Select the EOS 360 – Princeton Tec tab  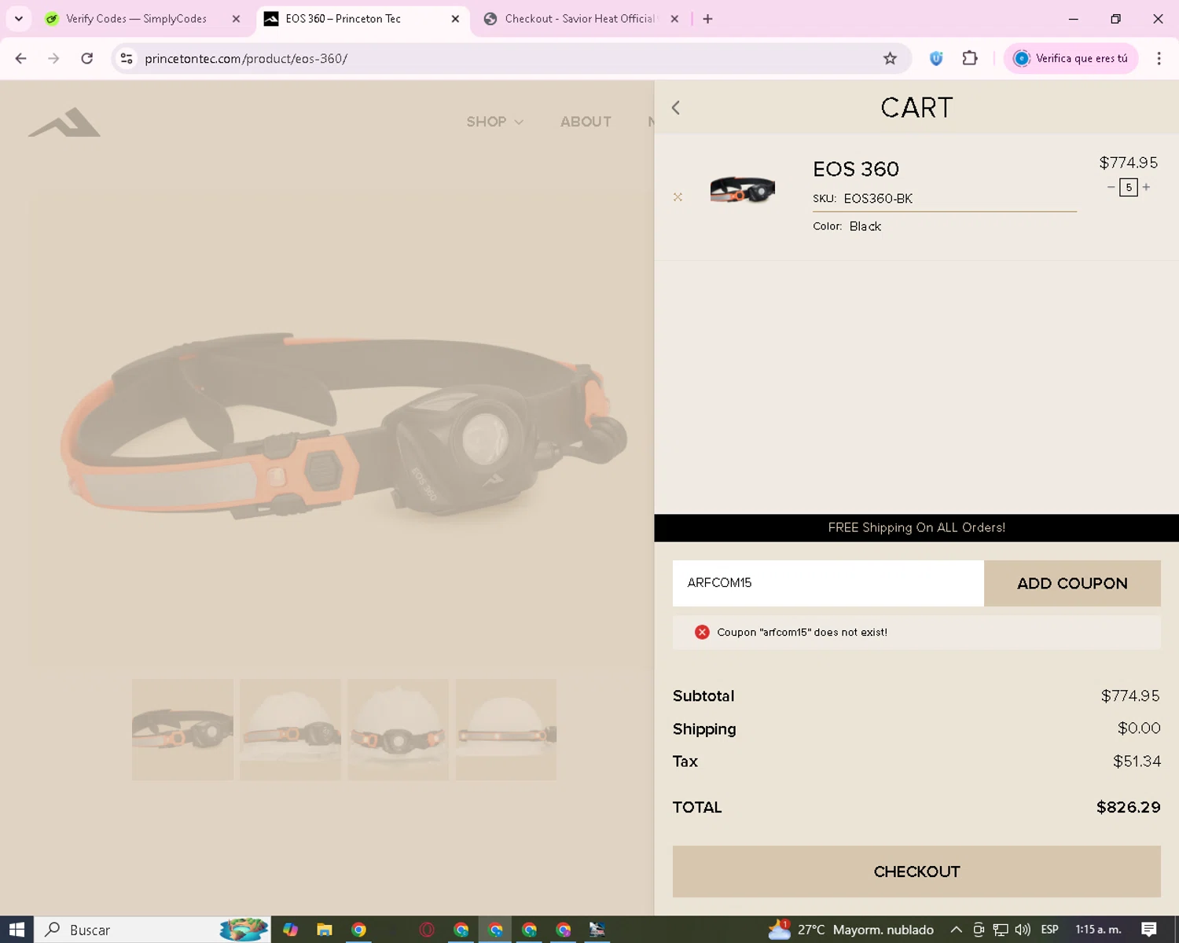343,19
